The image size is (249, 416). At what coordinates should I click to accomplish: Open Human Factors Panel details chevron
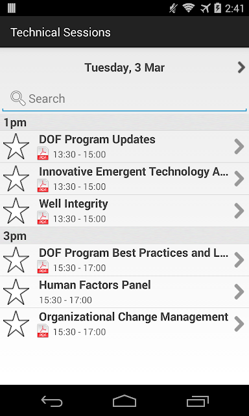[x=239, y=292]
